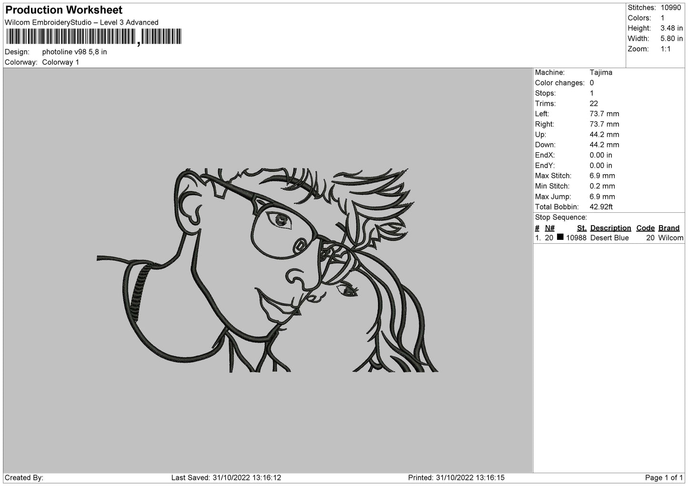
Task: Select the Desert Blue thread description
Action: (x=609, y=238)
